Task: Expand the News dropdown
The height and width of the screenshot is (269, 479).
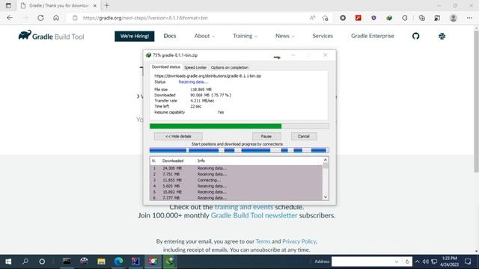Action: [x=284, y=36]
